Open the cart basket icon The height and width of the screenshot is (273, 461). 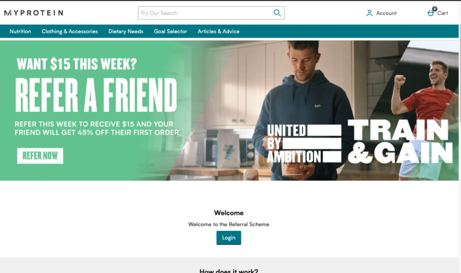[x=431, y=13]
